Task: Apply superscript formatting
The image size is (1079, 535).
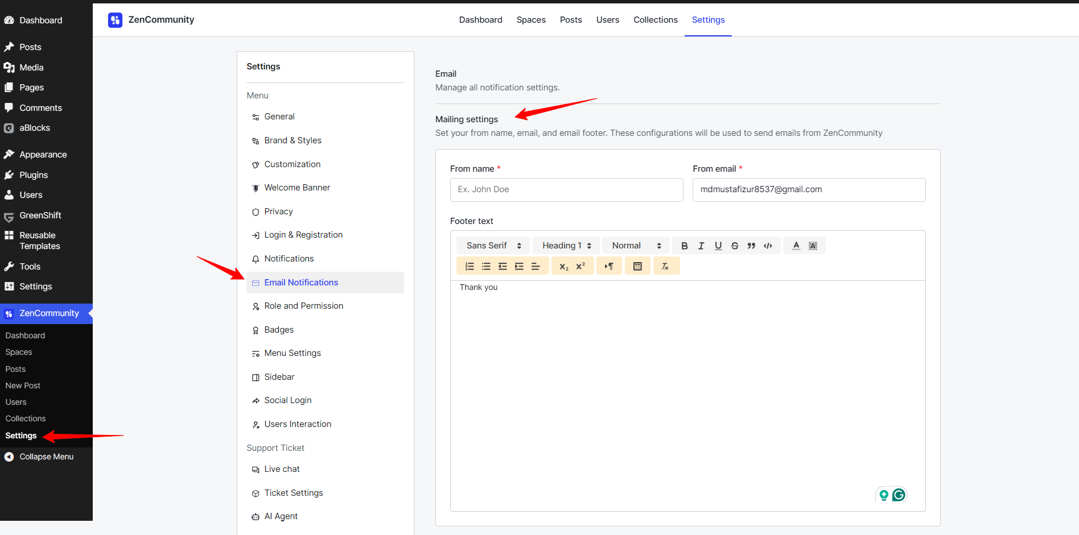Action: tap(580, 266)
